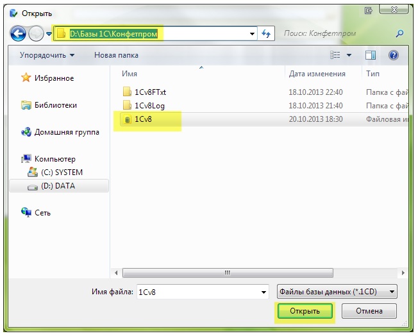
Task: Click the Компьютер monitor icon
Action: (26, 159)
